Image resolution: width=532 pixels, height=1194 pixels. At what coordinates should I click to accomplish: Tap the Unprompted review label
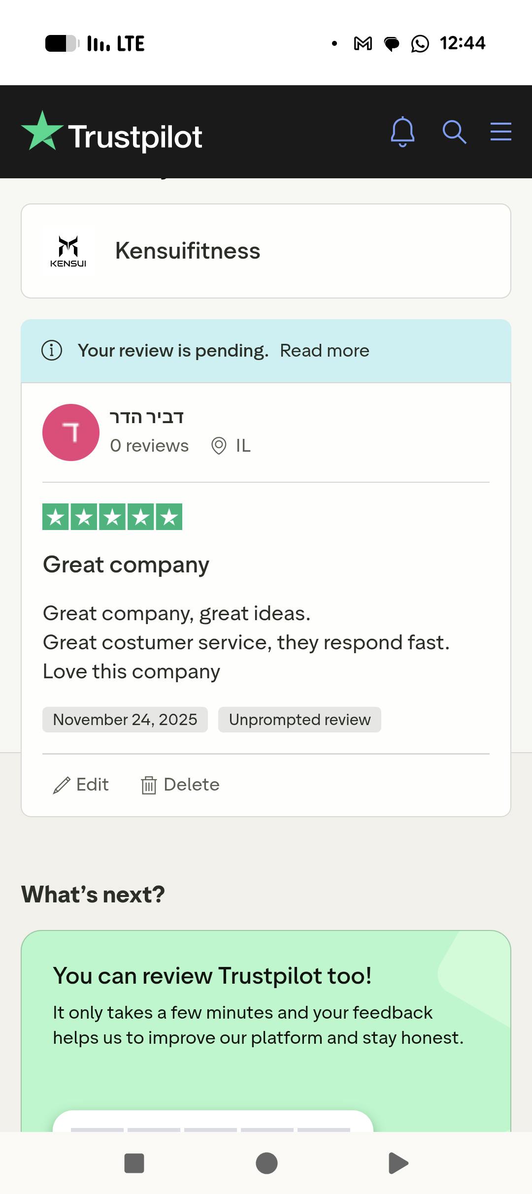(x=299, y=720)
